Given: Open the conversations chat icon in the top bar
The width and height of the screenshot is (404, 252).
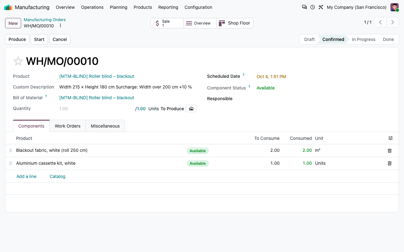Looking at the screenshot, I should [x=304, y=7].
